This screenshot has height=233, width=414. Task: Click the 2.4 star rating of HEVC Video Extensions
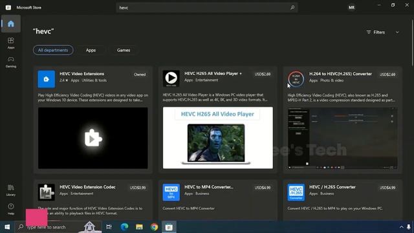pos(63,80)
